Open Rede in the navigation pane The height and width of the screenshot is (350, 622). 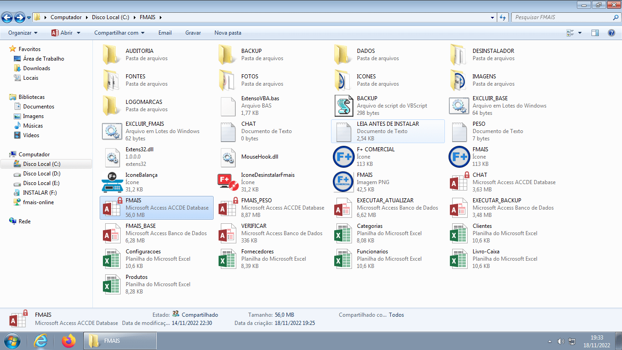25,221
